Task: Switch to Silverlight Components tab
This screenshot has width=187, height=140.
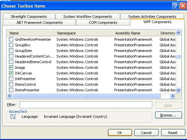Action: (x=29, y=17)
